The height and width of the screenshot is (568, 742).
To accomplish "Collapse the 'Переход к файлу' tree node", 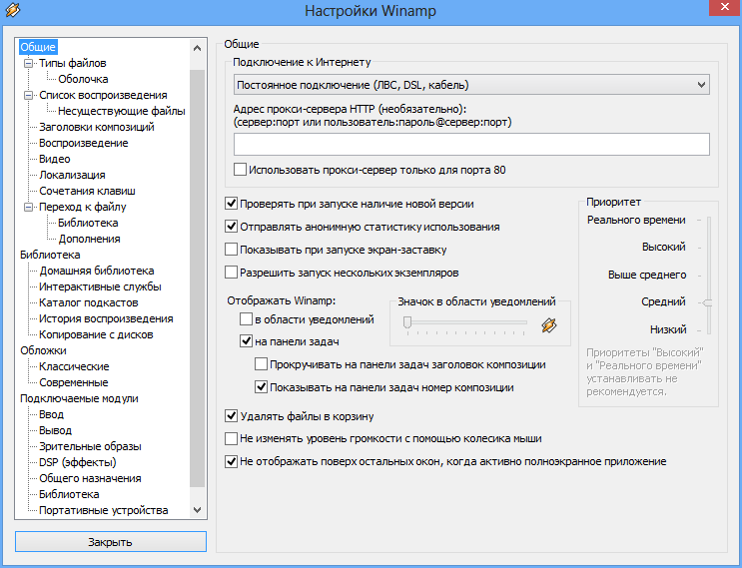I will pyautogui.click(x=28, y=207).
